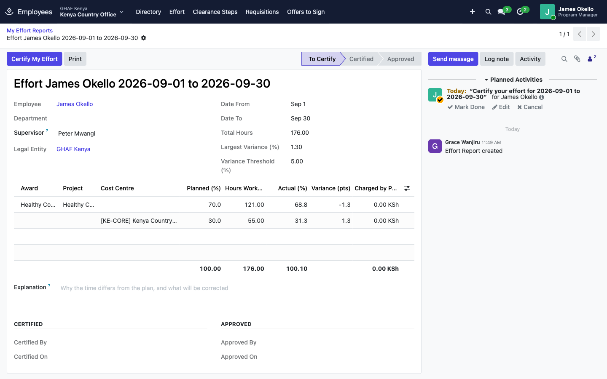607x379 pixels.
Task: Edit the planned certify effort activity
Action: click(501, 107)
